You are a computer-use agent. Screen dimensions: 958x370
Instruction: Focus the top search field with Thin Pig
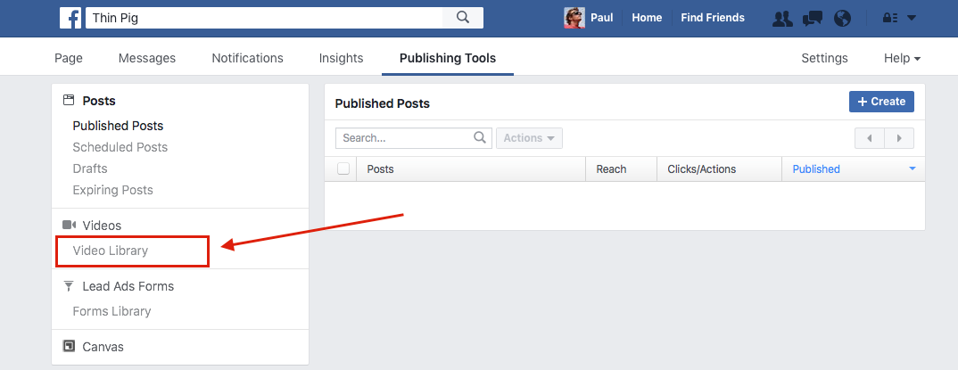click(264, 18)
